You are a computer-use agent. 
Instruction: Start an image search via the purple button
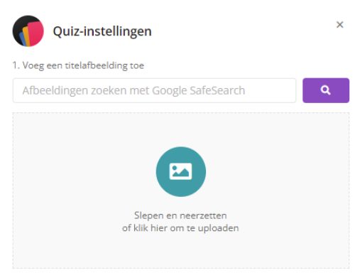tap(326, 90)
